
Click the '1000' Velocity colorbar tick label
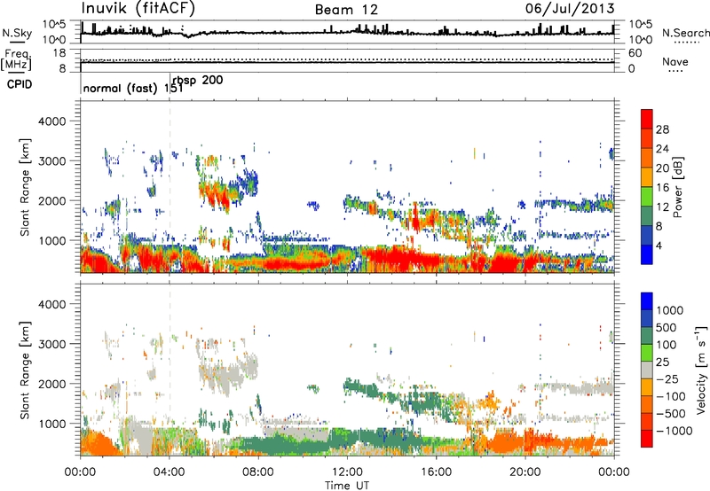pos(670,310)
